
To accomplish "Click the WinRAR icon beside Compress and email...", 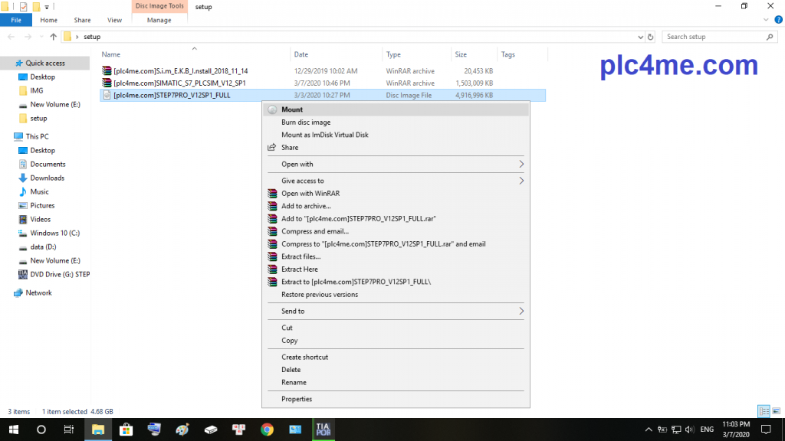I will pos(272,231).
